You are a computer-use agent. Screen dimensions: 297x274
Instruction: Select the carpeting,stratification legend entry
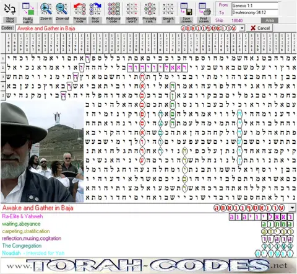[26, 231]
